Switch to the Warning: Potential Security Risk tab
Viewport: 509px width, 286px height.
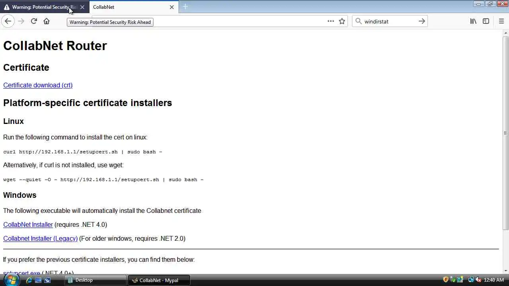[x=44, y=7]
